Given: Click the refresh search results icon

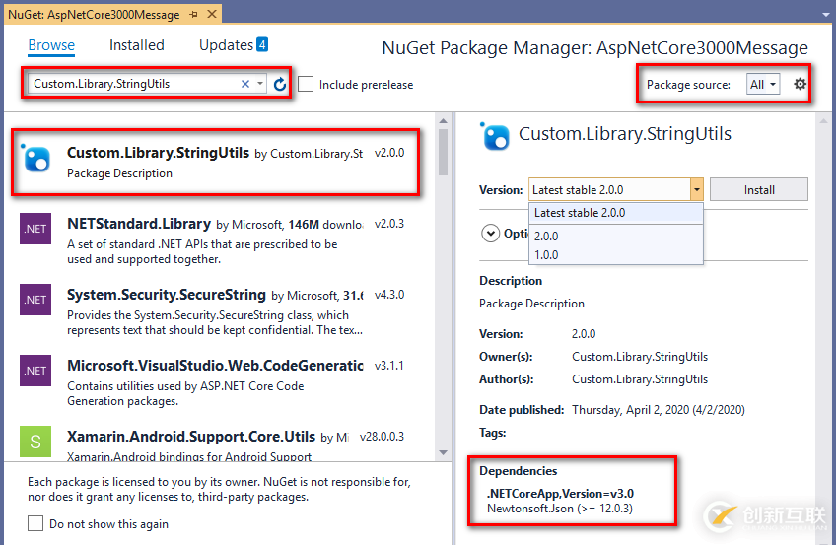Looking at the screenshot, I should point(280,85).
